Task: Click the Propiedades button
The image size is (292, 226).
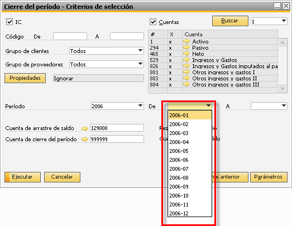Action: 25,78
